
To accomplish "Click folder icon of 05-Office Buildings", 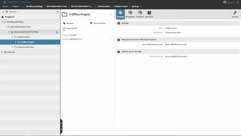I will click(x=5, y=22).
